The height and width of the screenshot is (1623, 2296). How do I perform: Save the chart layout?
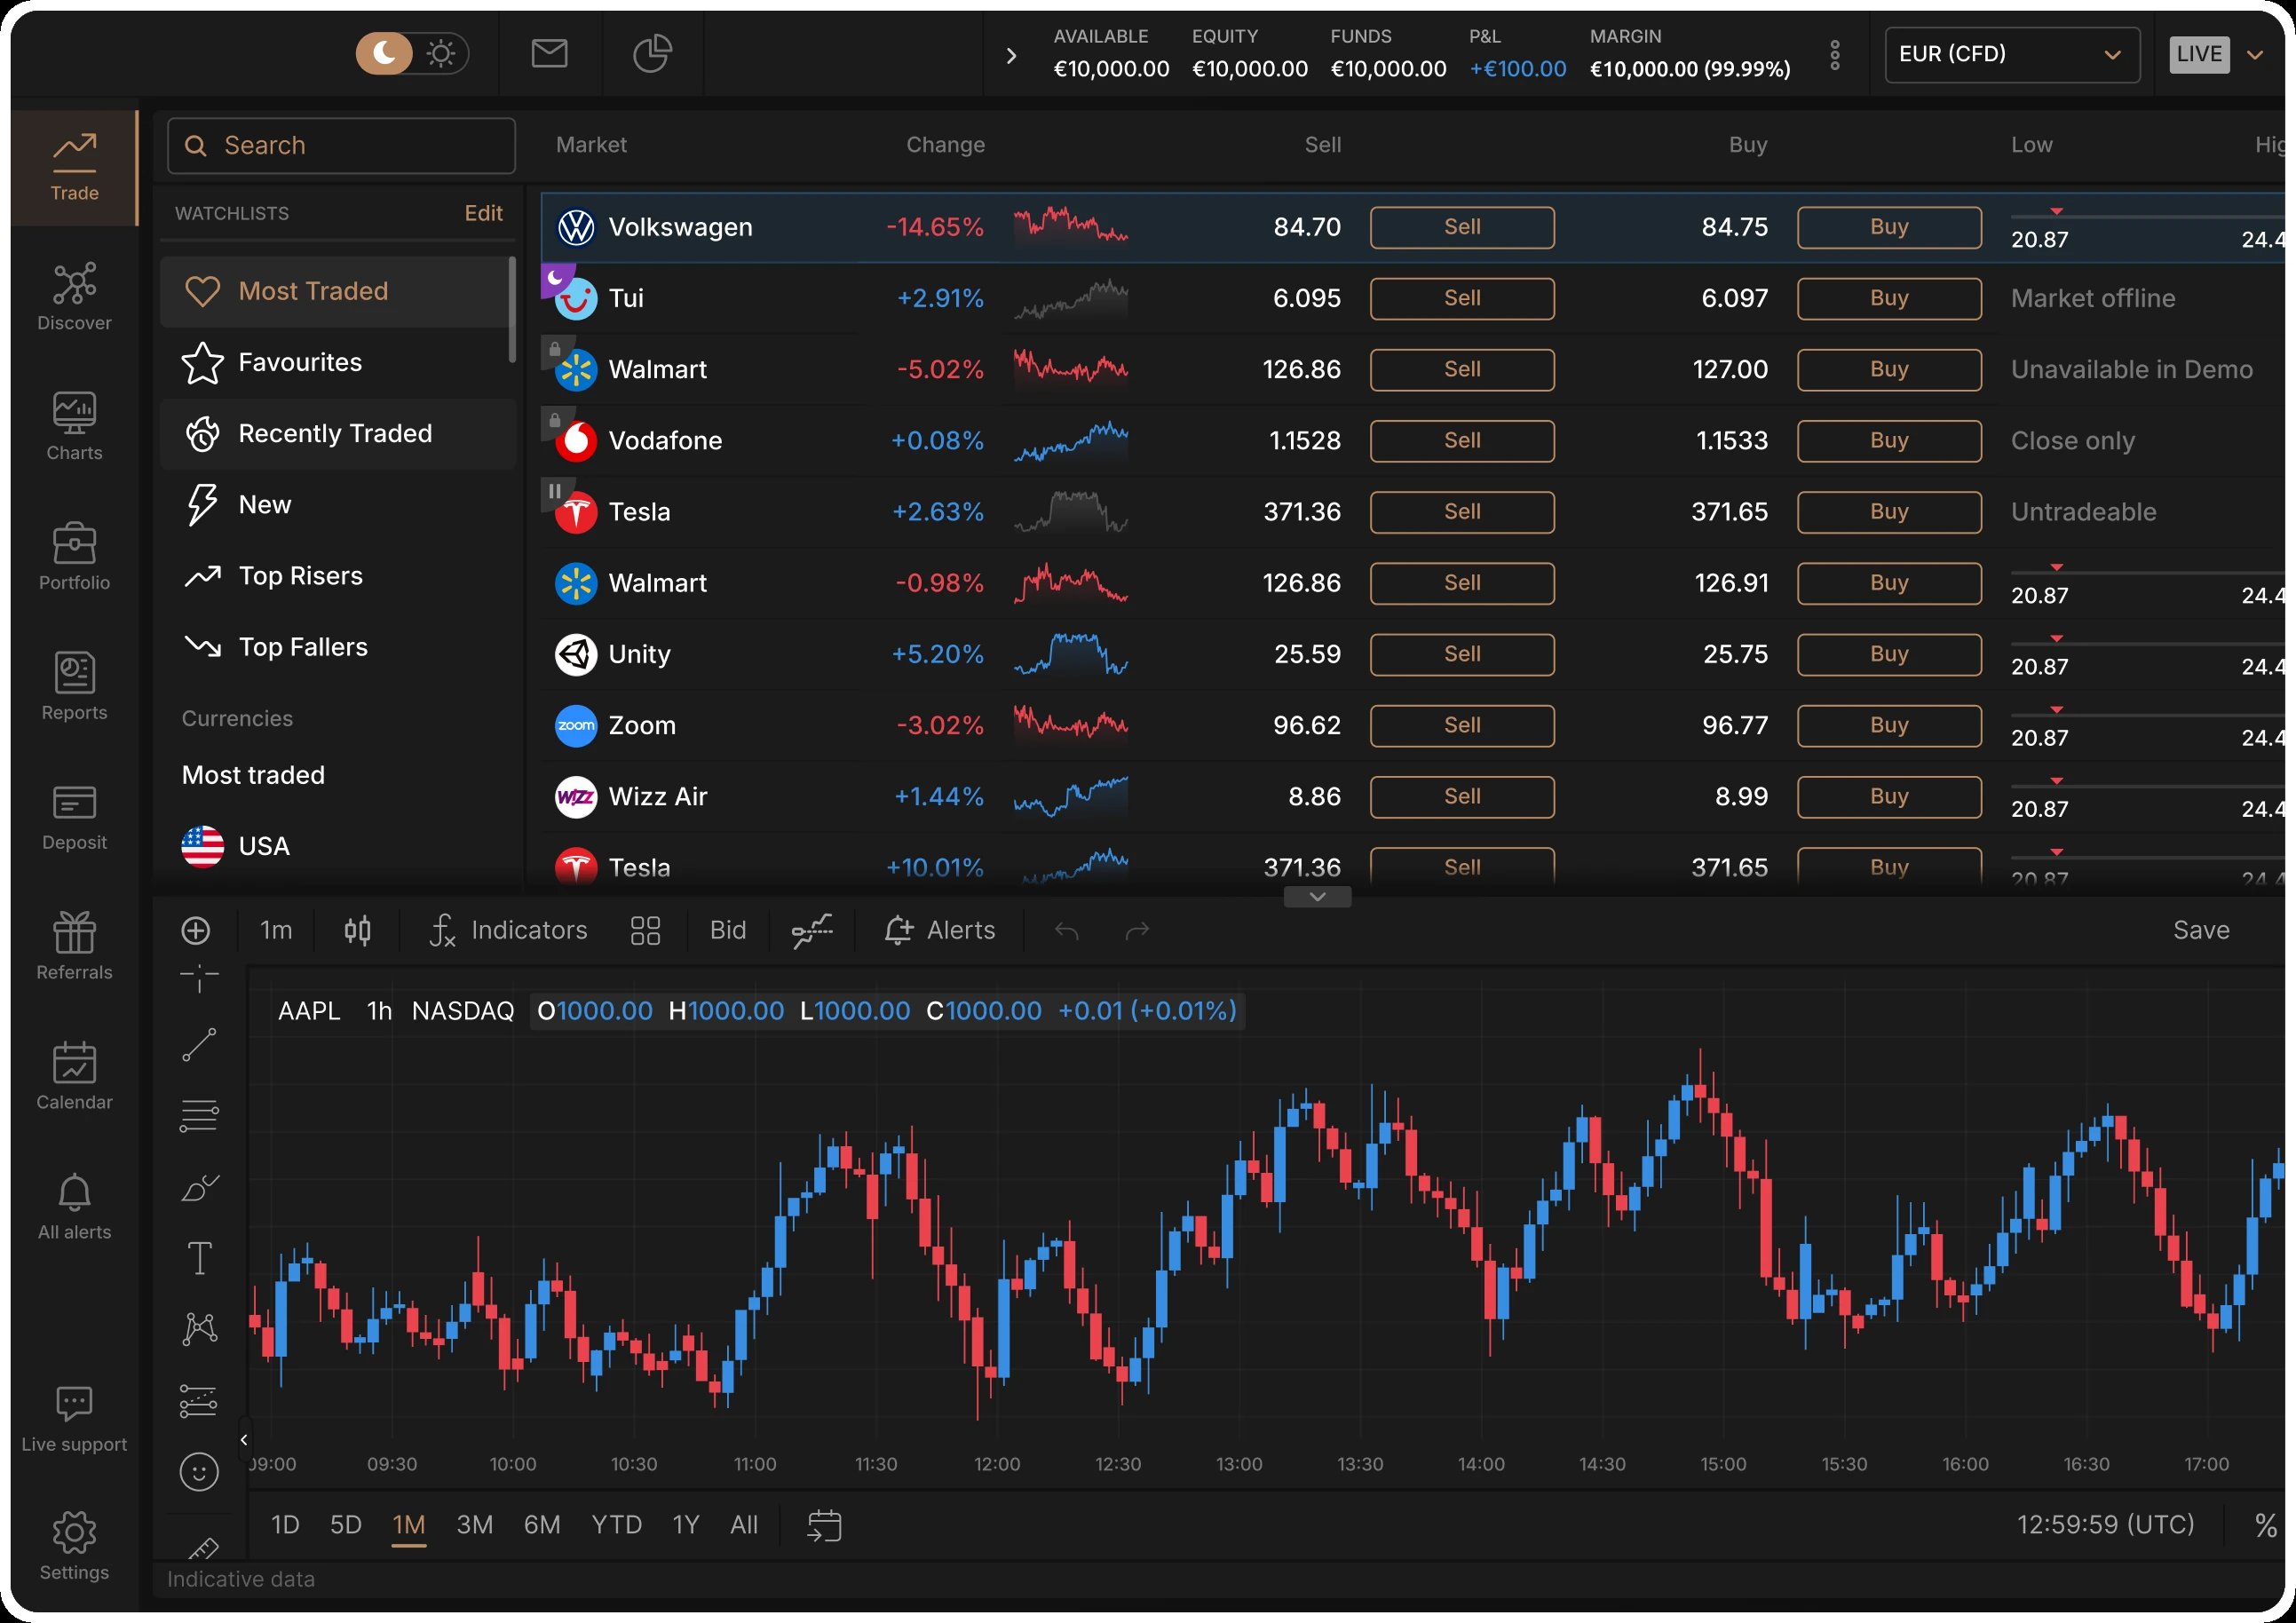pyautogui.click(x=2201, y=931)
